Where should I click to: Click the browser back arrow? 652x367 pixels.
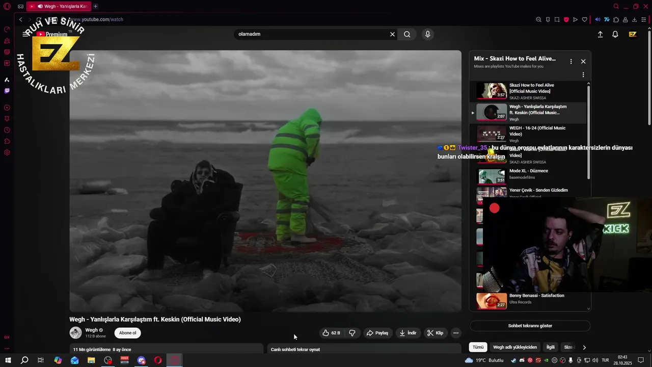click(x=20, y=19)
